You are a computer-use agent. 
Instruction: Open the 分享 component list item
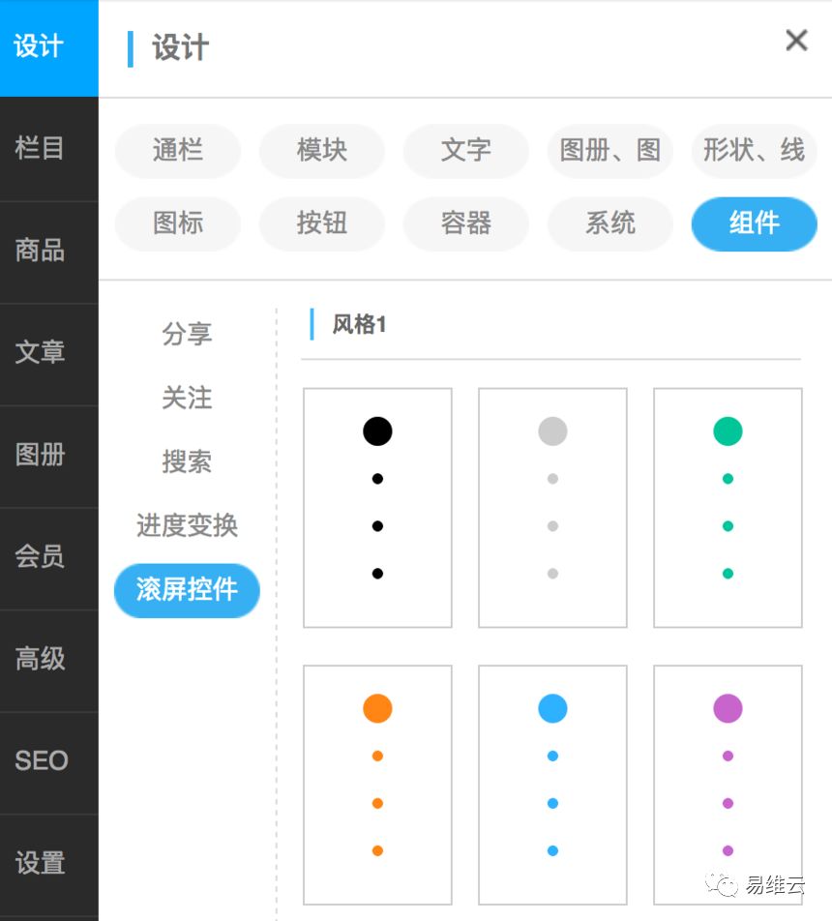click(187, 334)
